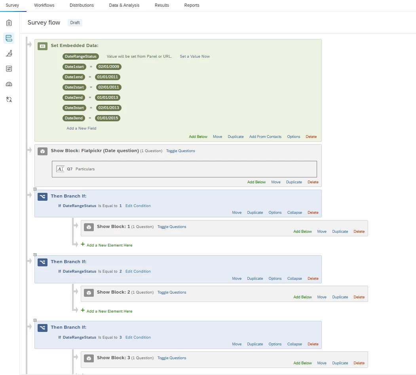Viewport: 416px width, 375px height.
Task: Edit Condition for DateRangeStatus equals 3
Action: pos(138,337)
